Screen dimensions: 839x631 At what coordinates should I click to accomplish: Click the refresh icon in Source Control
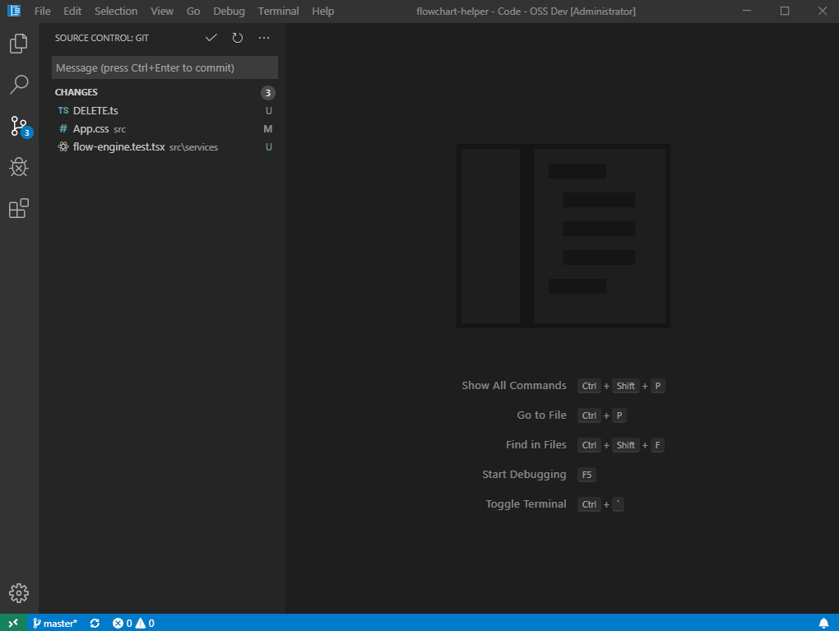pyautogui.click(x=238, y=38)
